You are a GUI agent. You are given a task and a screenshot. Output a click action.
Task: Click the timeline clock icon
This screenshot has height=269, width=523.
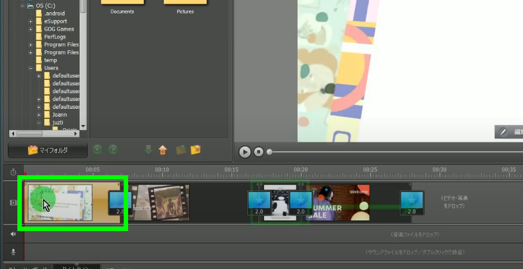(x=13, y=172)
